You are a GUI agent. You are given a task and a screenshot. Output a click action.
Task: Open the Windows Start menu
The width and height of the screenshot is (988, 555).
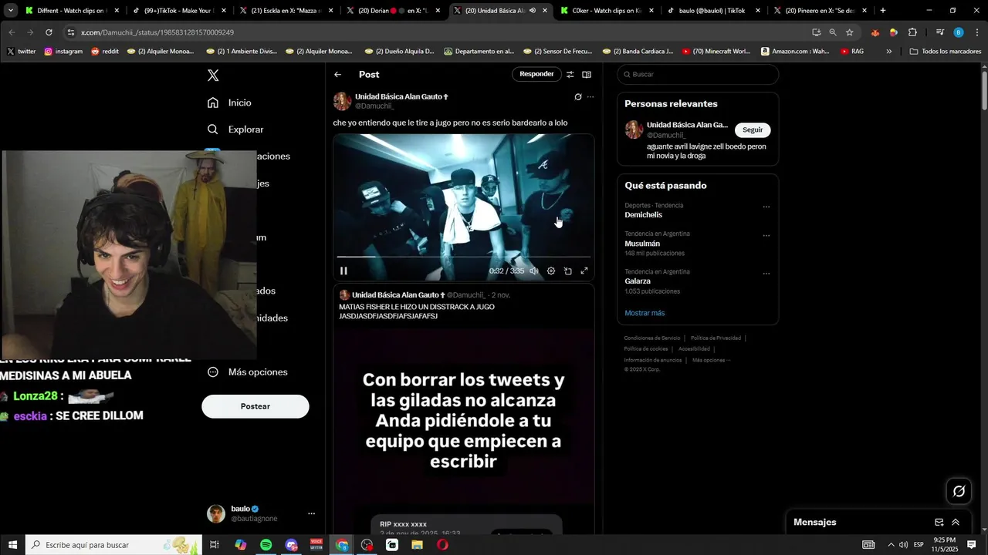12,545
